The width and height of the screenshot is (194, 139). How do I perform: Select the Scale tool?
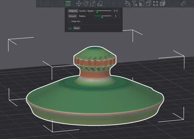point(93,3)
